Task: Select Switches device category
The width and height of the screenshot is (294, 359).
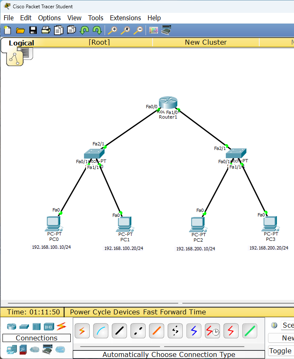Action: [x=24, y=326]
